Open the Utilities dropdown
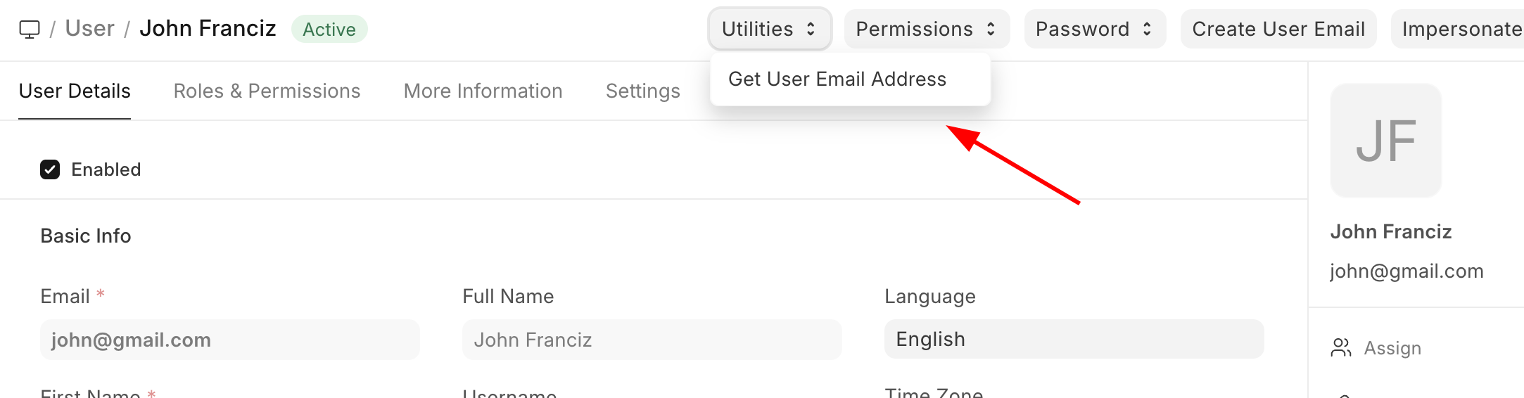The width and height of the screenshot is (1524, 398). coord(769,30)
